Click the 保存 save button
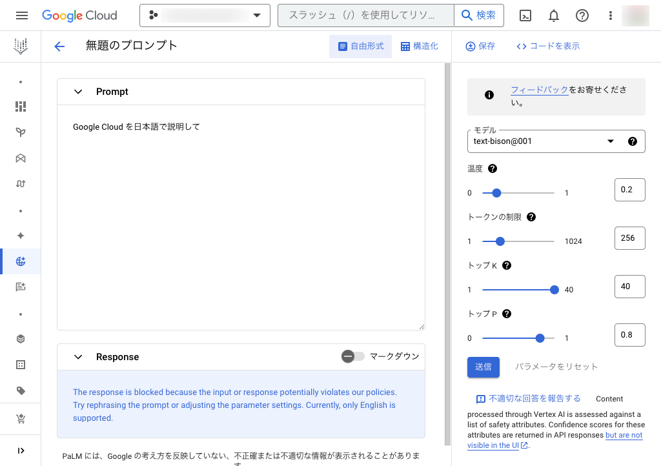The image size is (661, 466). [x=480, y=46]
